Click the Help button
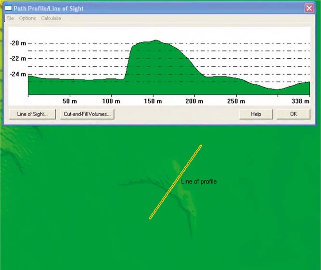Viewport: 321px width, 270px height. click(256, 114)
